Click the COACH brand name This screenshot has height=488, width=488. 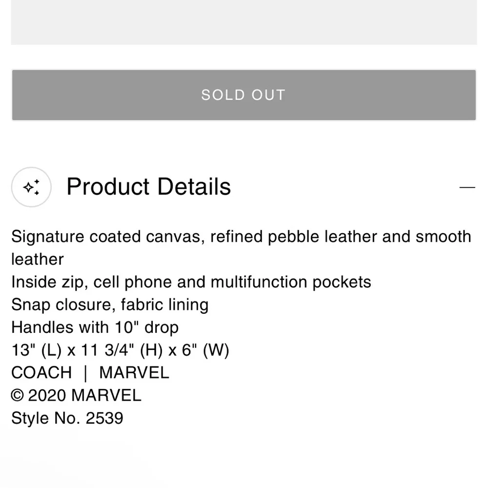(41, 373)
